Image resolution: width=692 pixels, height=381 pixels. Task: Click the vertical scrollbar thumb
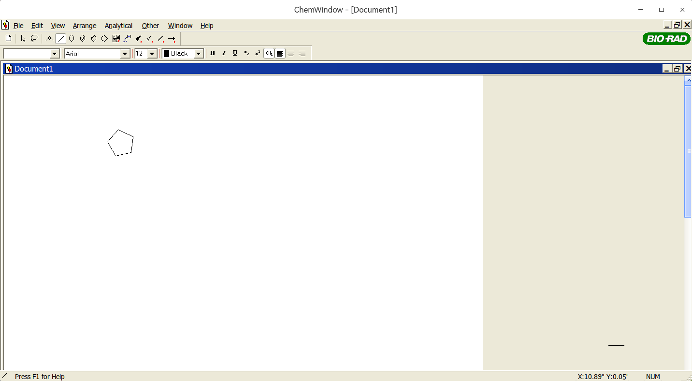[x=688, y=152]
